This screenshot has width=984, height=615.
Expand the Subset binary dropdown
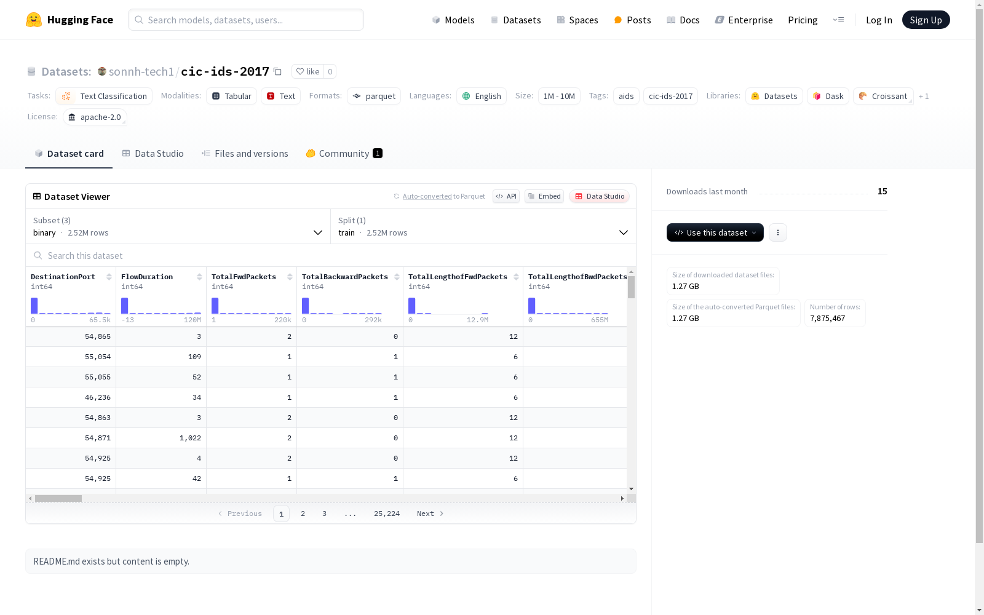pyautogui.click(x=178, y=226)
